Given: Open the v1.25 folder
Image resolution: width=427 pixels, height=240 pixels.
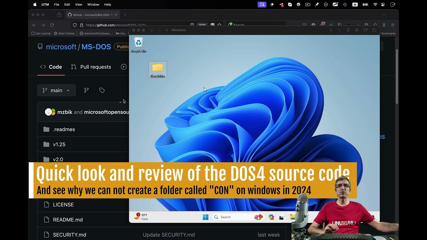Looking at the screenshot, I should pyautogui.click(x=59, y=144).
